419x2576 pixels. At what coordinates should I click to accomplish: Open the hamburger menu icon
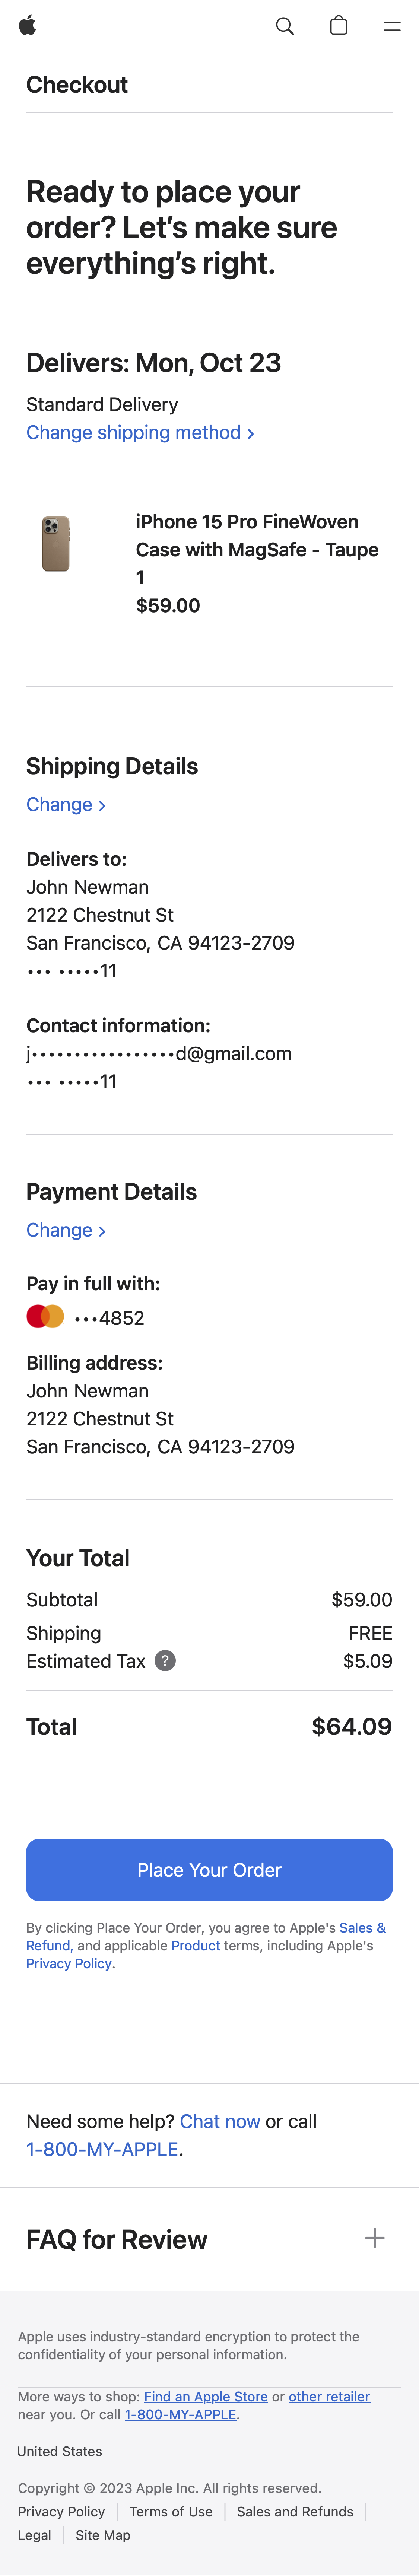pyautogui.click(x=392, y=26)
